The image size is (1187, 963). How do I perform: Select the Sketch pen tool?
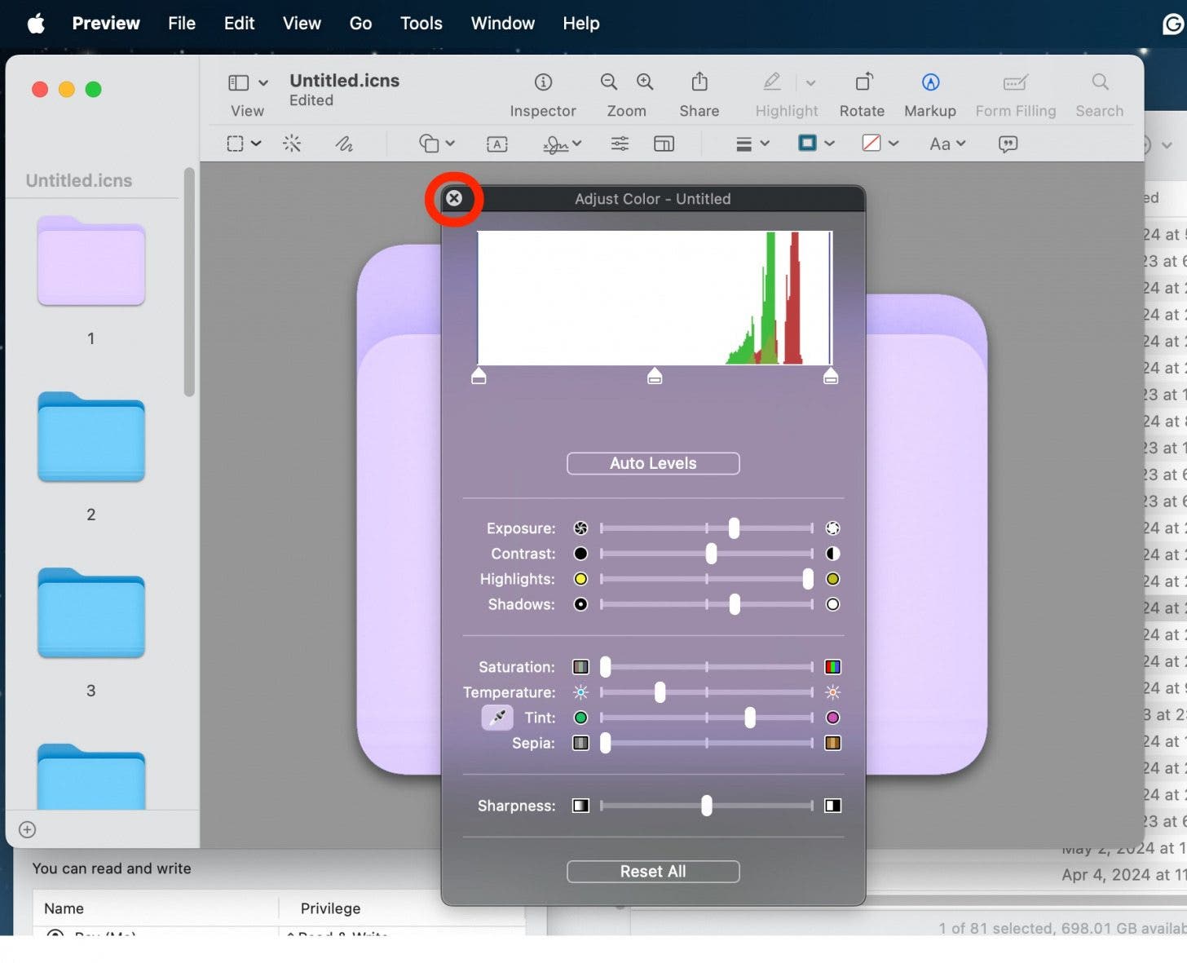coord(344,144)
